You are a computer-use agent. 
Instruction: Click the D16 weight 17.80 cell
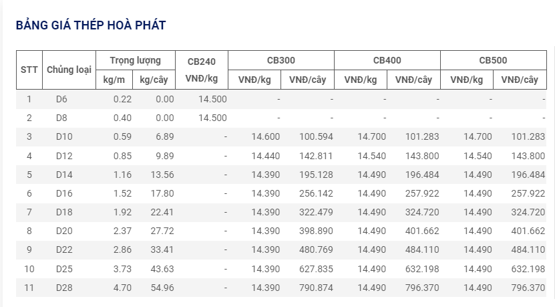[x=162, y=193]
